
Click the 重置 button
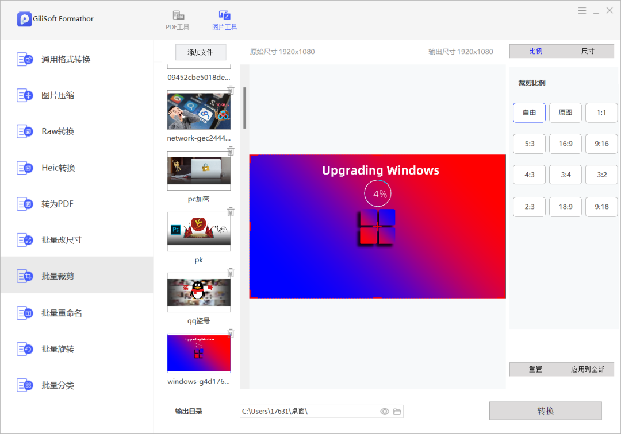point(535,369)
